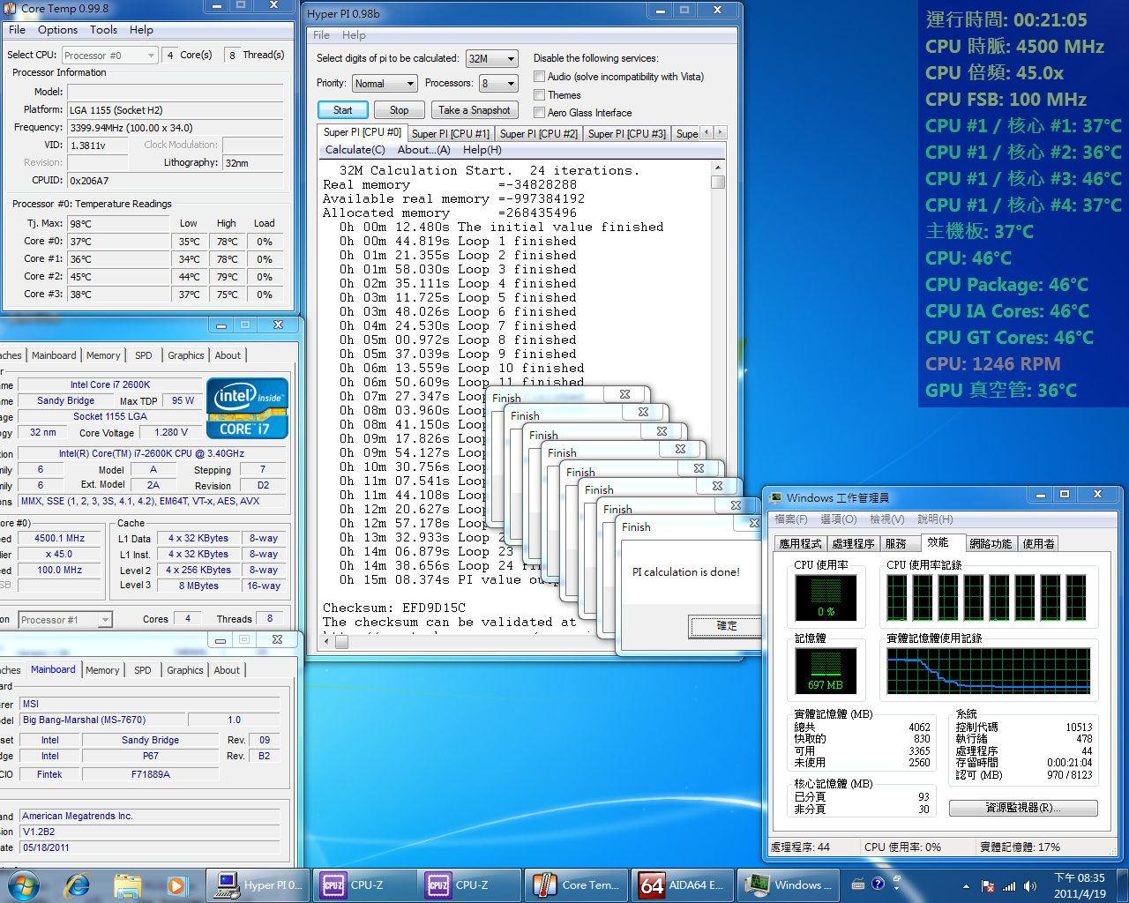This screenshot has width=1129, height=903.
Task: Click vertical scrollbar thumb in Super PI output
Action: [718, 182]
